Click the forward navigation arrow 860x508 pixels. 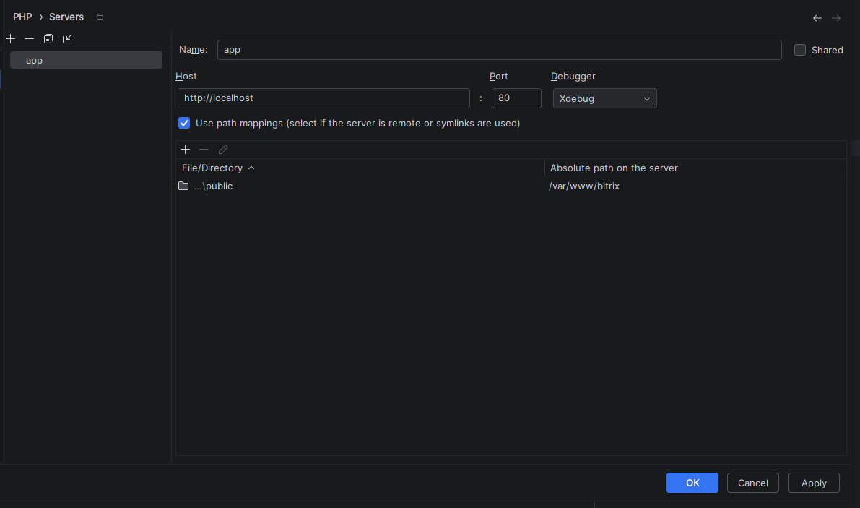tap(836, 18)
